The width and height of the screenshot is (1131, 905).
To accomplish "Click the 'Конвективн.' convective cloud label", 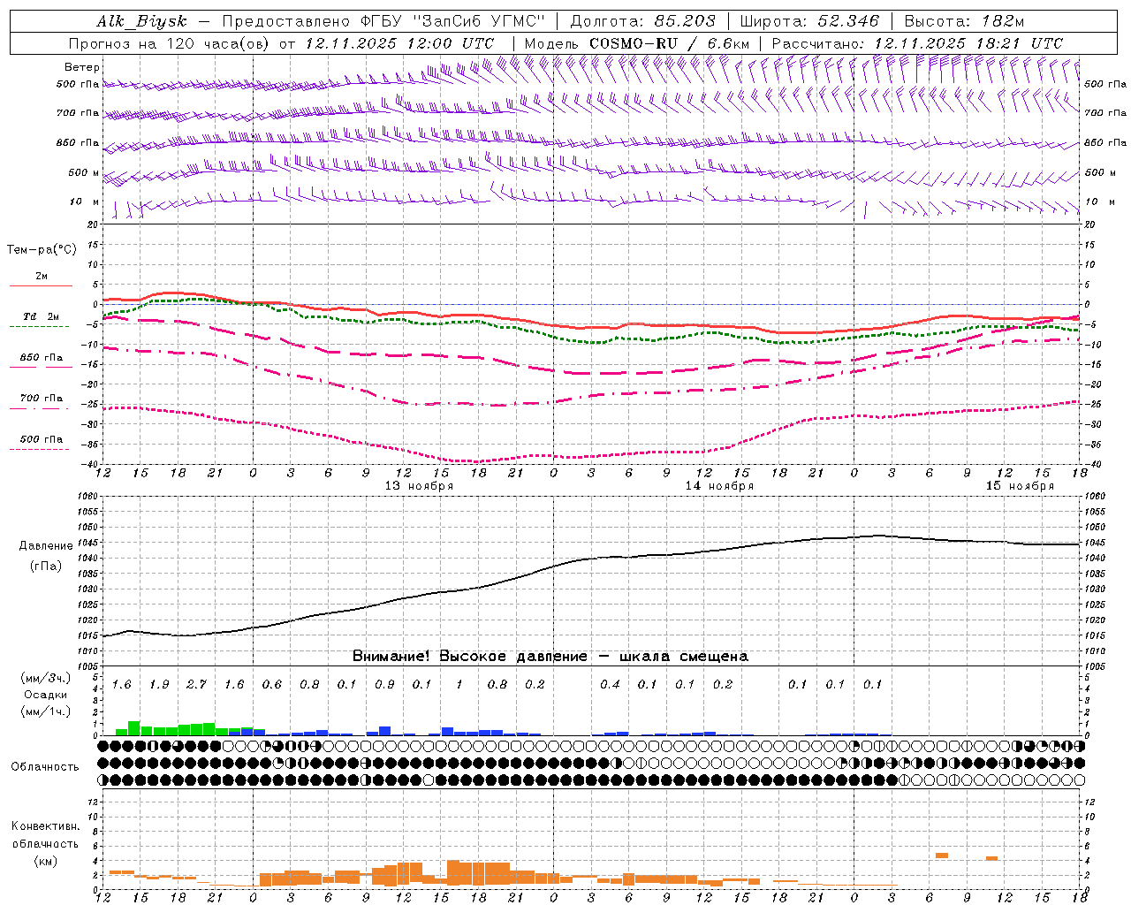I will (45, 826).
